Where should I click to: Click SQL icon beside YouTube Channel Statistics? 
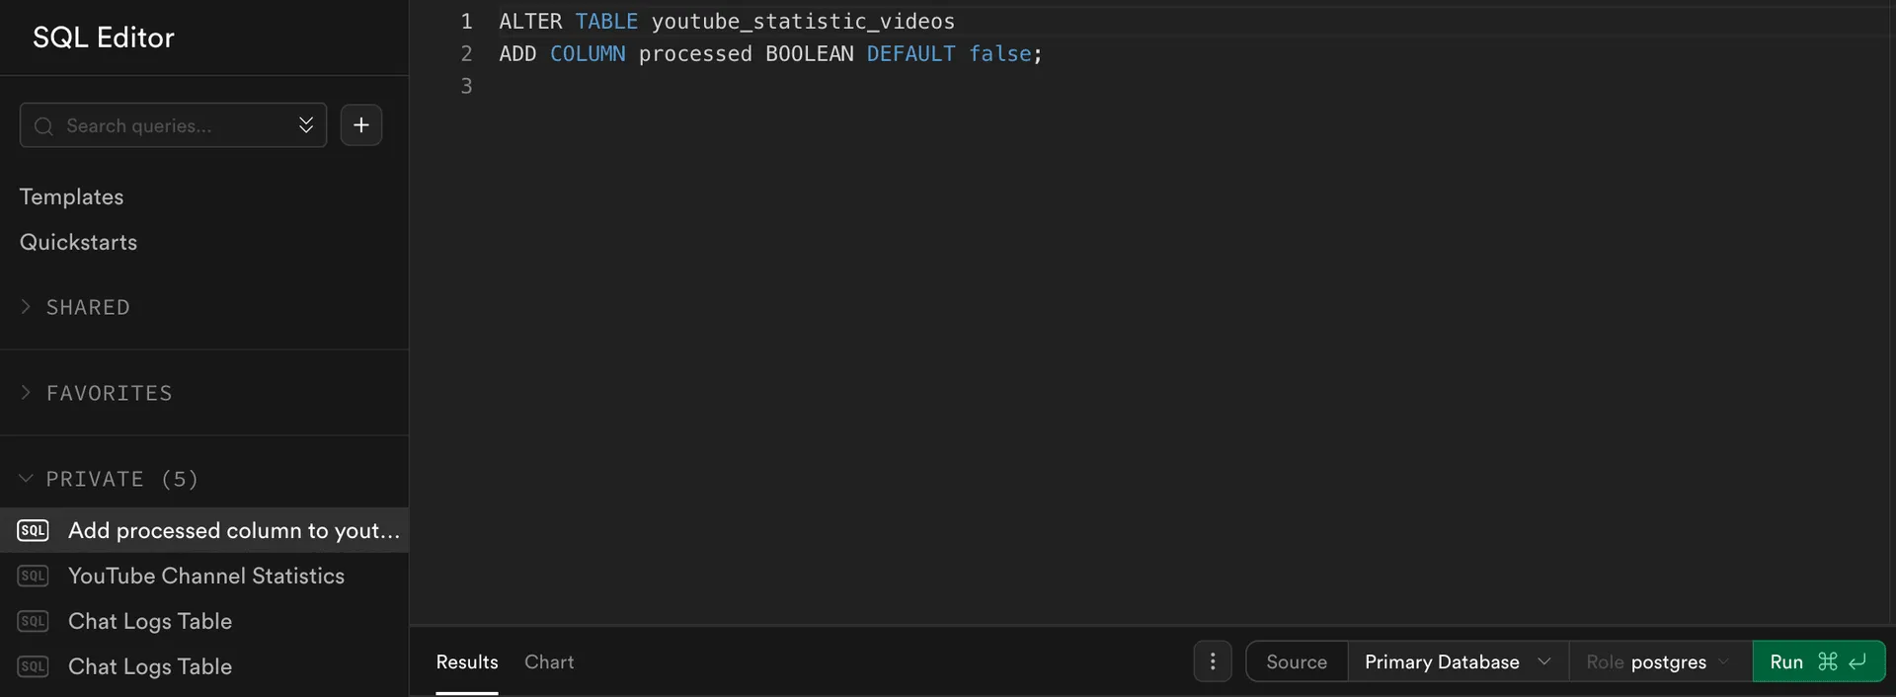tap(33, 576)
